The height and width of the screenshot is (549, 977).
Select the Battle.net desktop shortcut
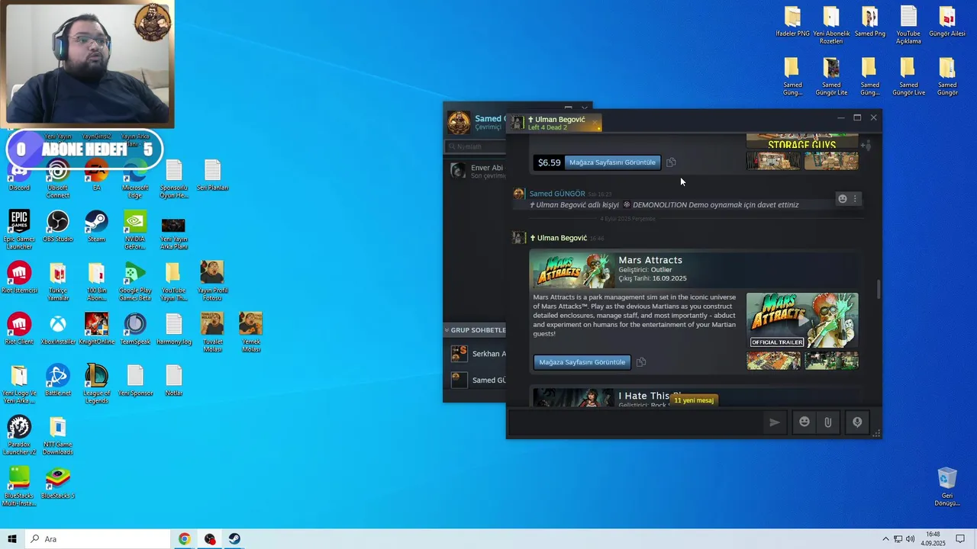[58, 380]
